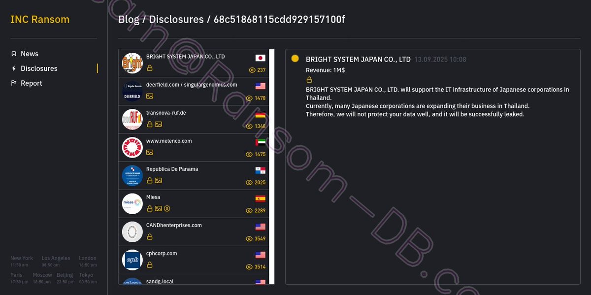Select Miesa entry title
The width and height of the screenshot is (591, 295).
point(153,197)
